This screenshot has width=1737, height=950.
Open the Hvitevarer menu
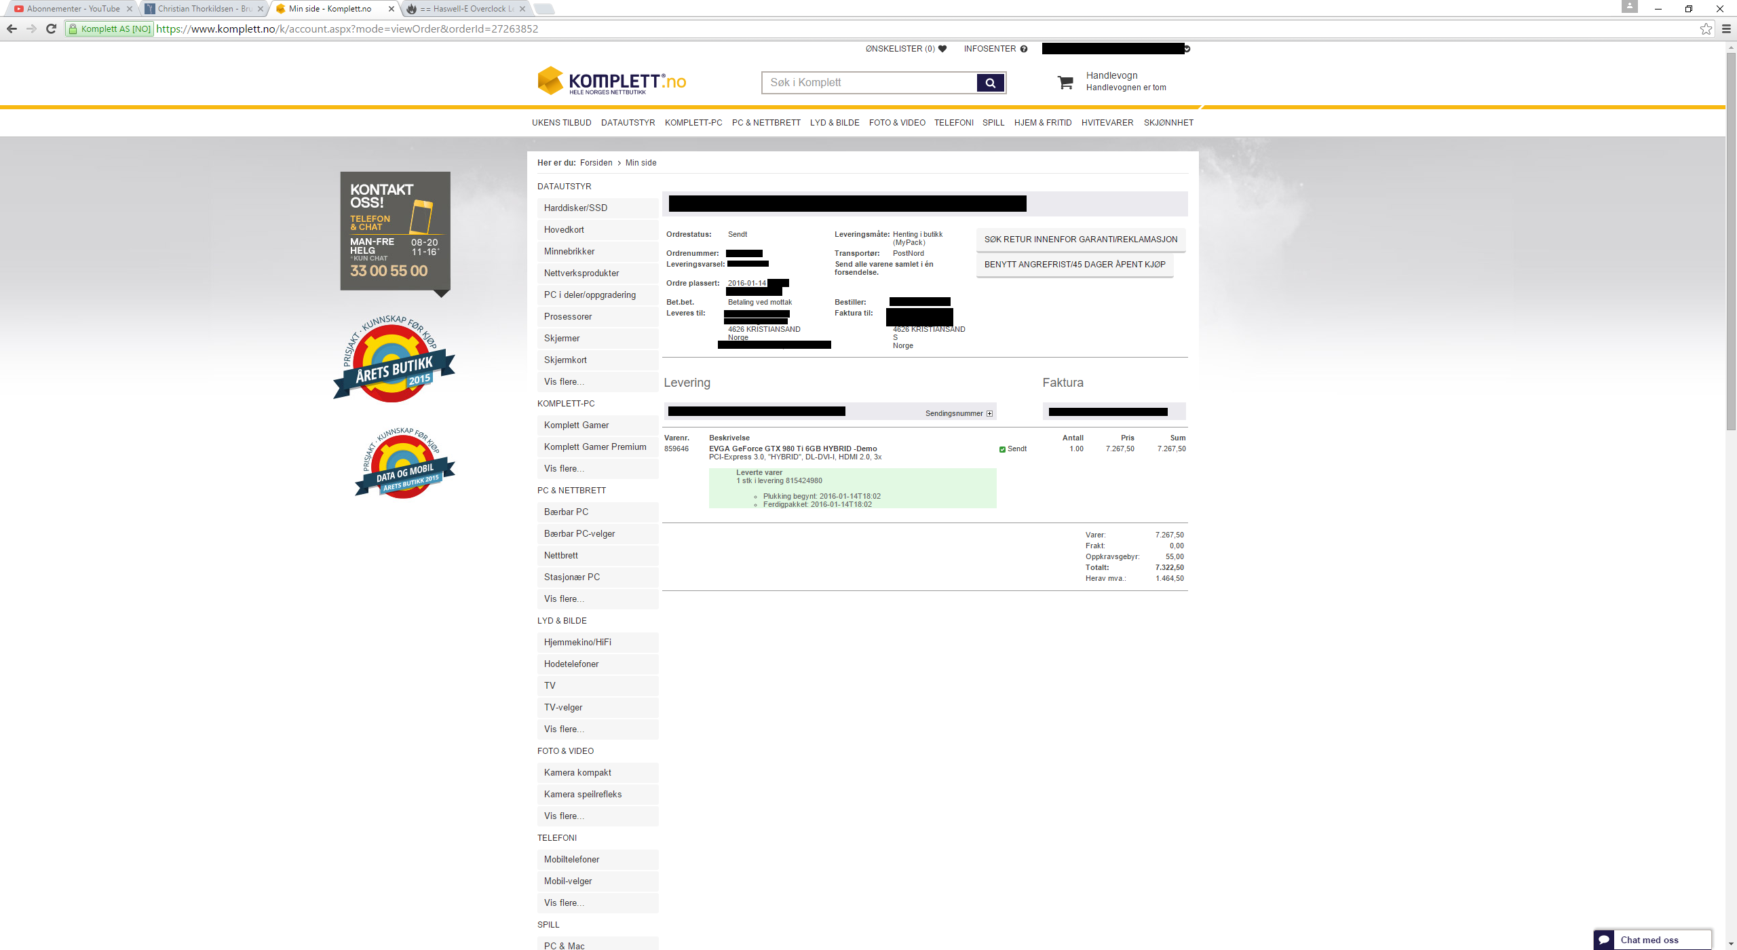tap(1107, 123)
